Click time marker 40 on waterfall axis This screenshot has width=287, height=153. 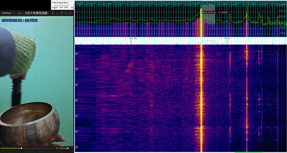(76, 132)
